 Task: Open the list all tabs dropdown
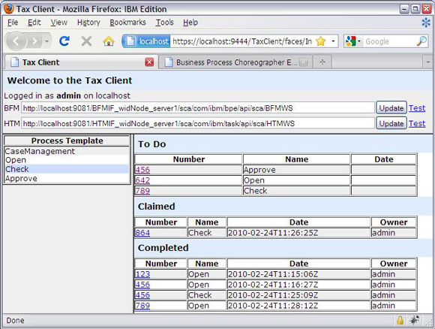(x=427, y=62)
